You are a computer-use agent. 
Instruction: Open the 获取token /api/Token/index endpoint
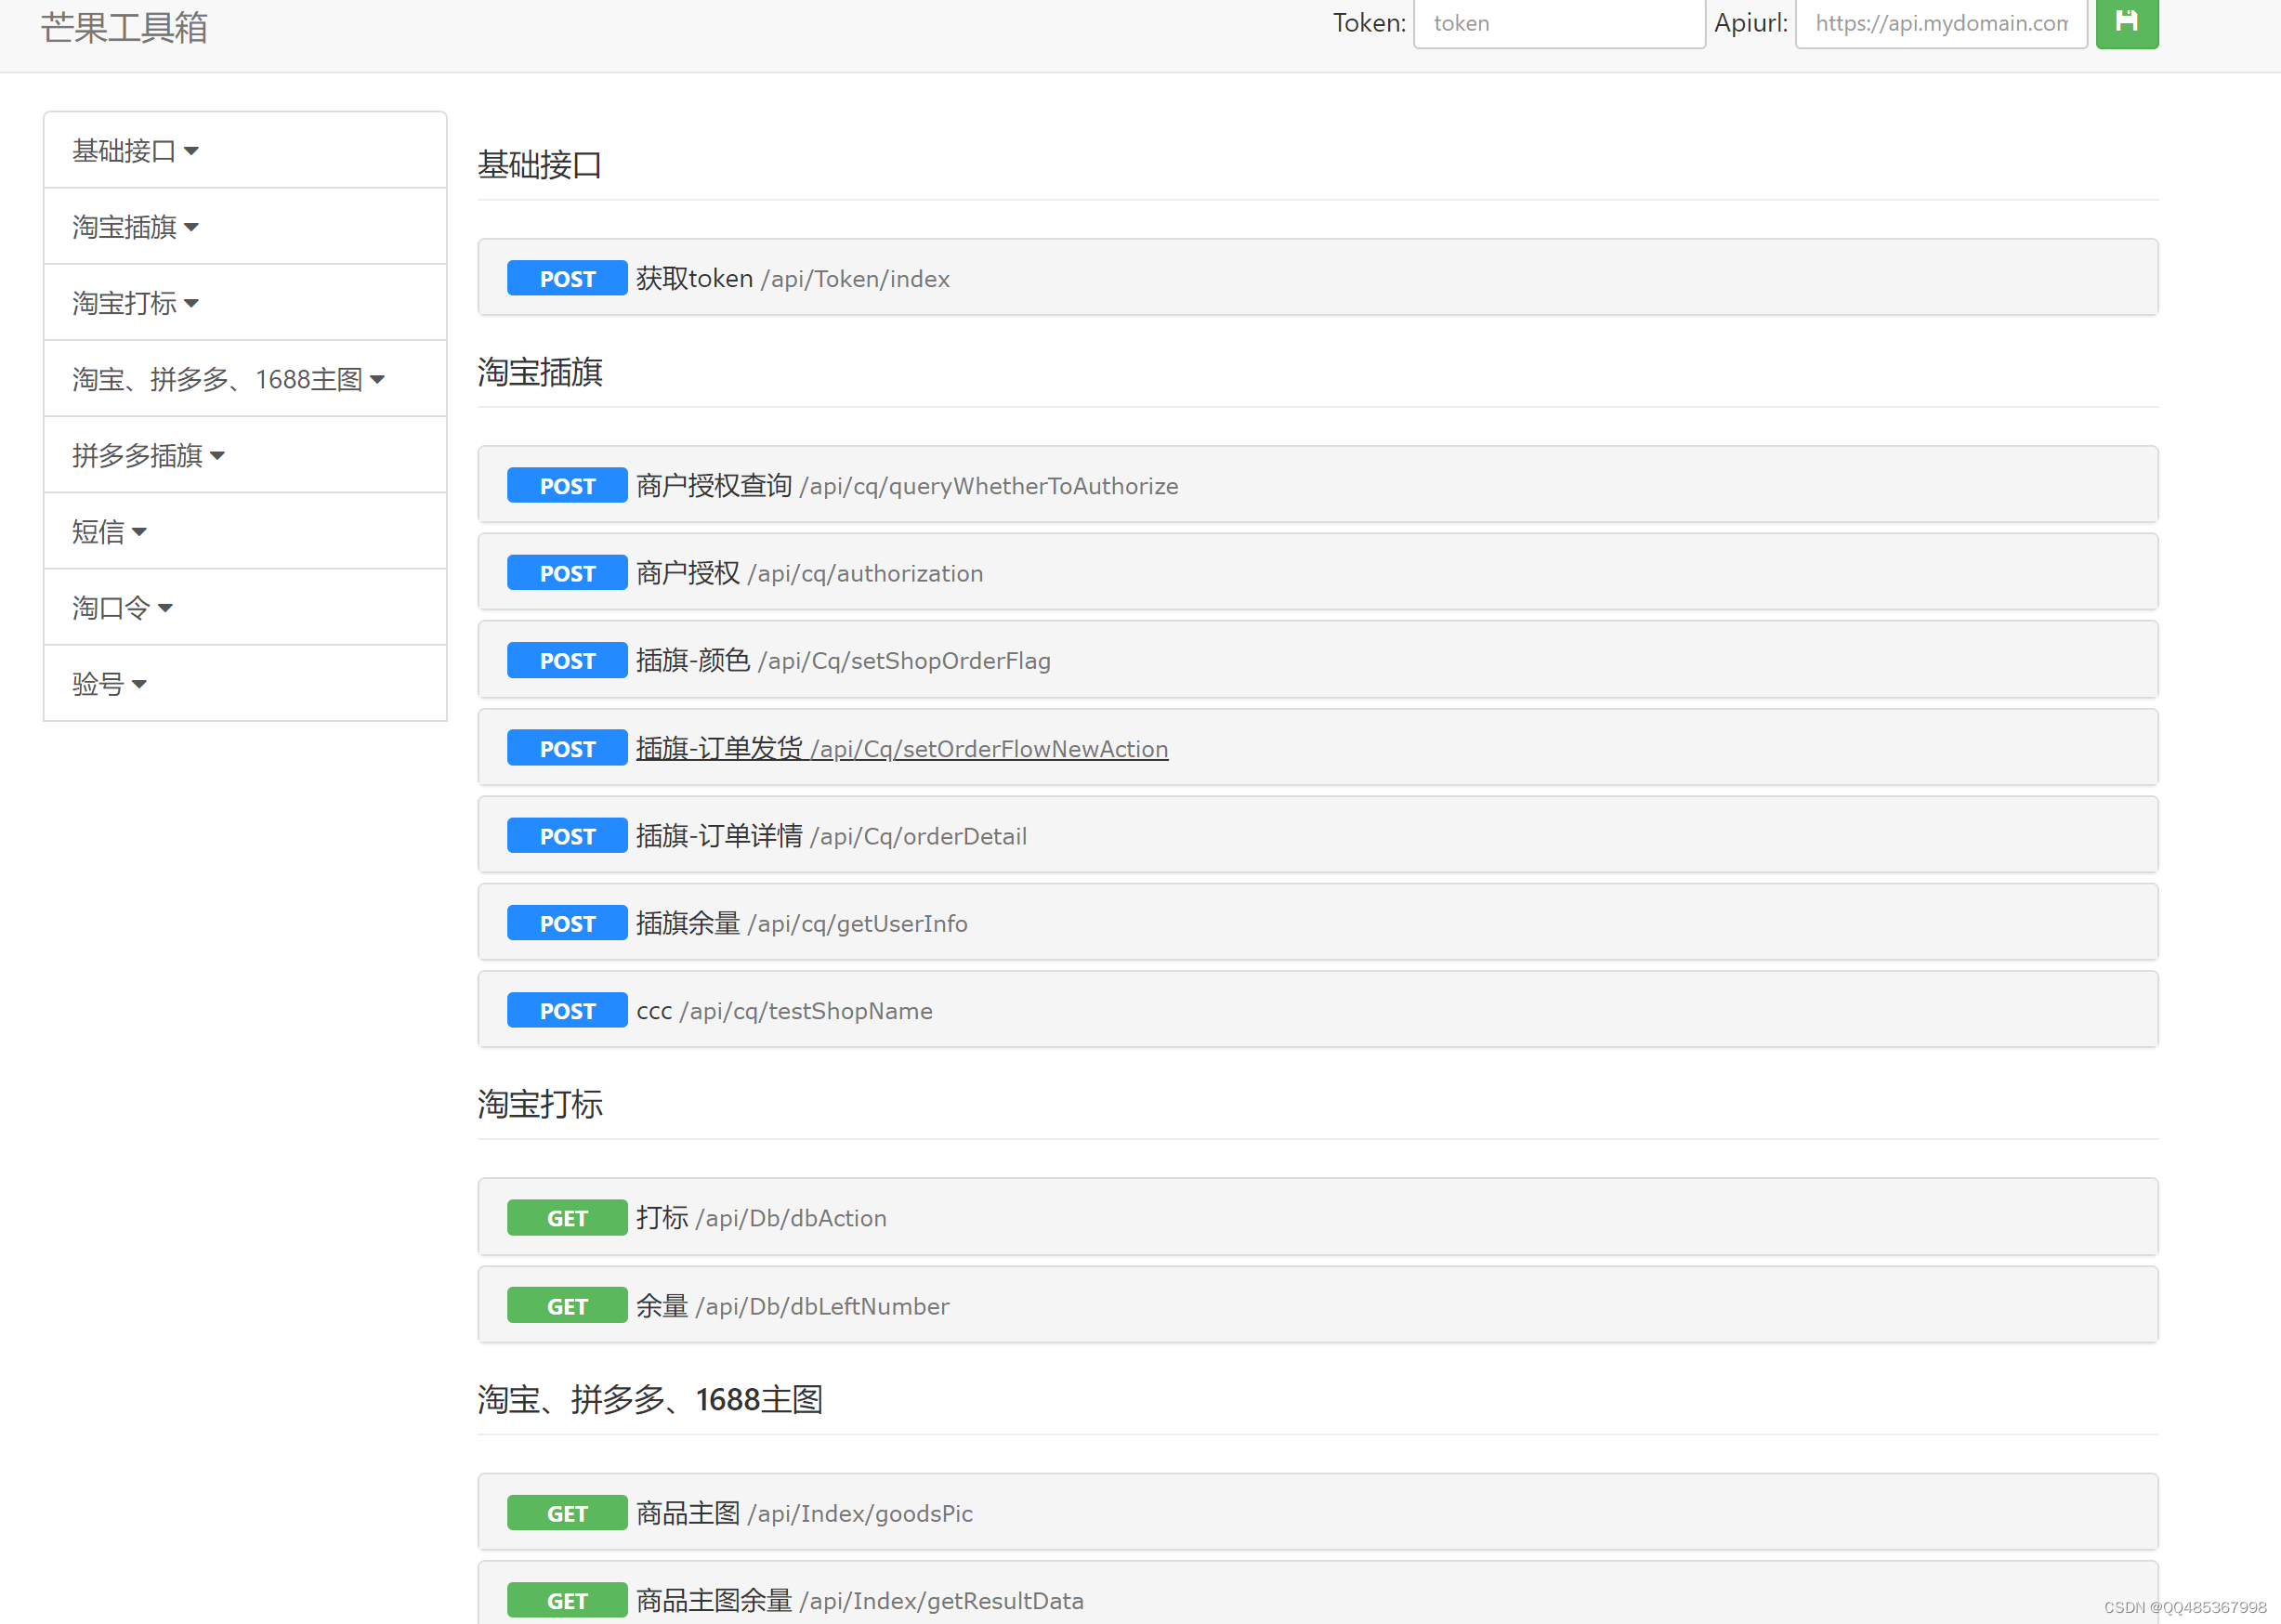(x=792, y=279)
